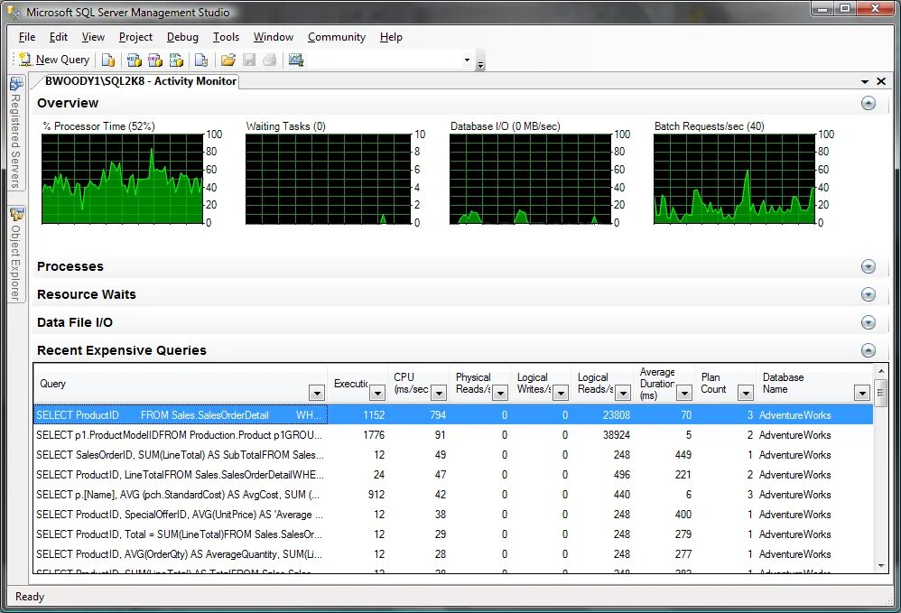This screenshot has height=613, width=901.
Task: Expand the Processes section
Action: (x=868, y=266)
